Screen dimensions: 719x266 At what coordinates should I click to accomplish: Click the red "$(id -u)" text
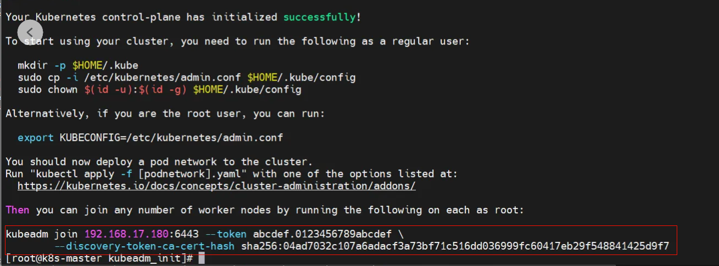[x=105, y=90]
